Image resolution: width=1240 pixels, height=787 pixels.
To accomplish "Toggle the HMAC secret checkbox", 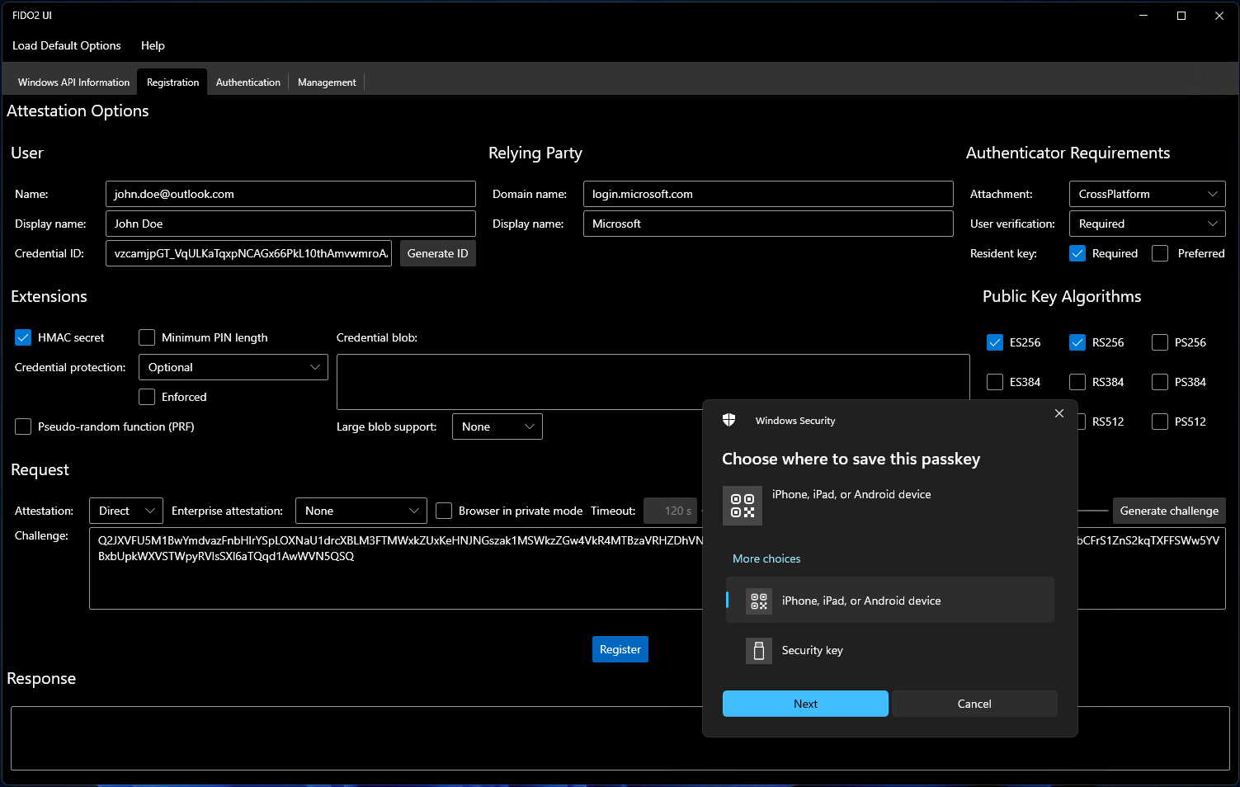I will 23,337.
